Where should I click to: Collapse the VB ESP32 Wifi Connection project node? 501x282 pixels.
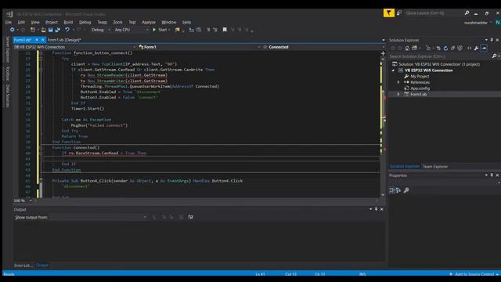[x=393, y=70]
